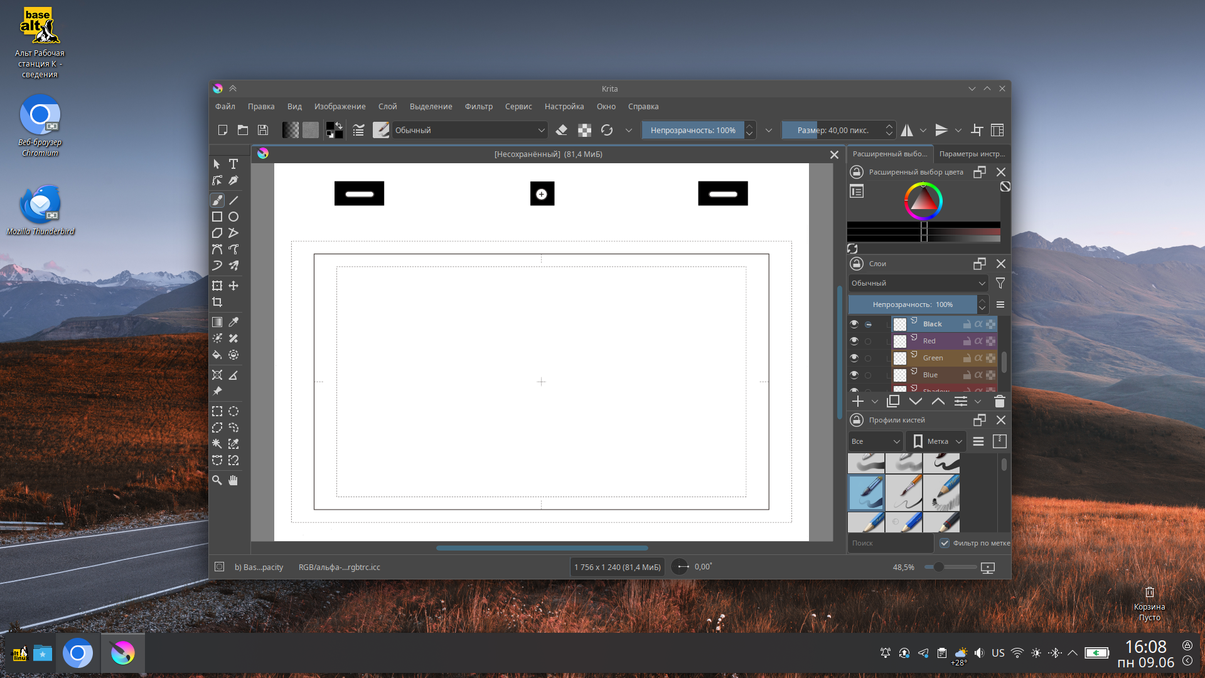Move the layer up with the arrow

pos(938,401)
